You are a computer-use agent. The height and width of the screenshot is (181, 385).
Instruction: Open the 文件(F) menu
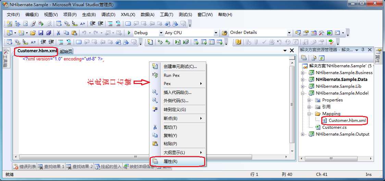(13, 15)
